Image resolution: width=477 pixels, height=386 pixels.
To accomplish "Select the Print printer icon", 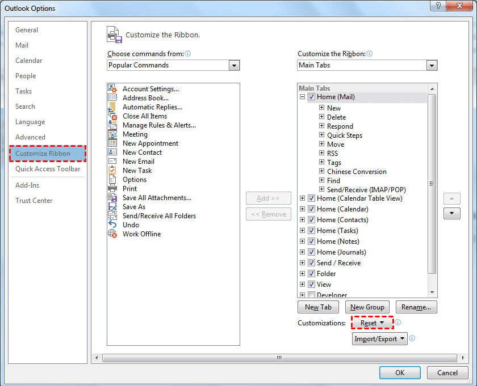I will (112, 188).
